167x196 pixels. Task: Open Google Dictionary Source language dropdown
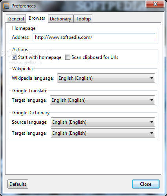[x=103, y=122]
